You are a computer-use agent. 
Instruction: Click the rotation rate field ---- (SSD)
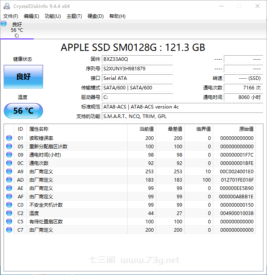244,78
